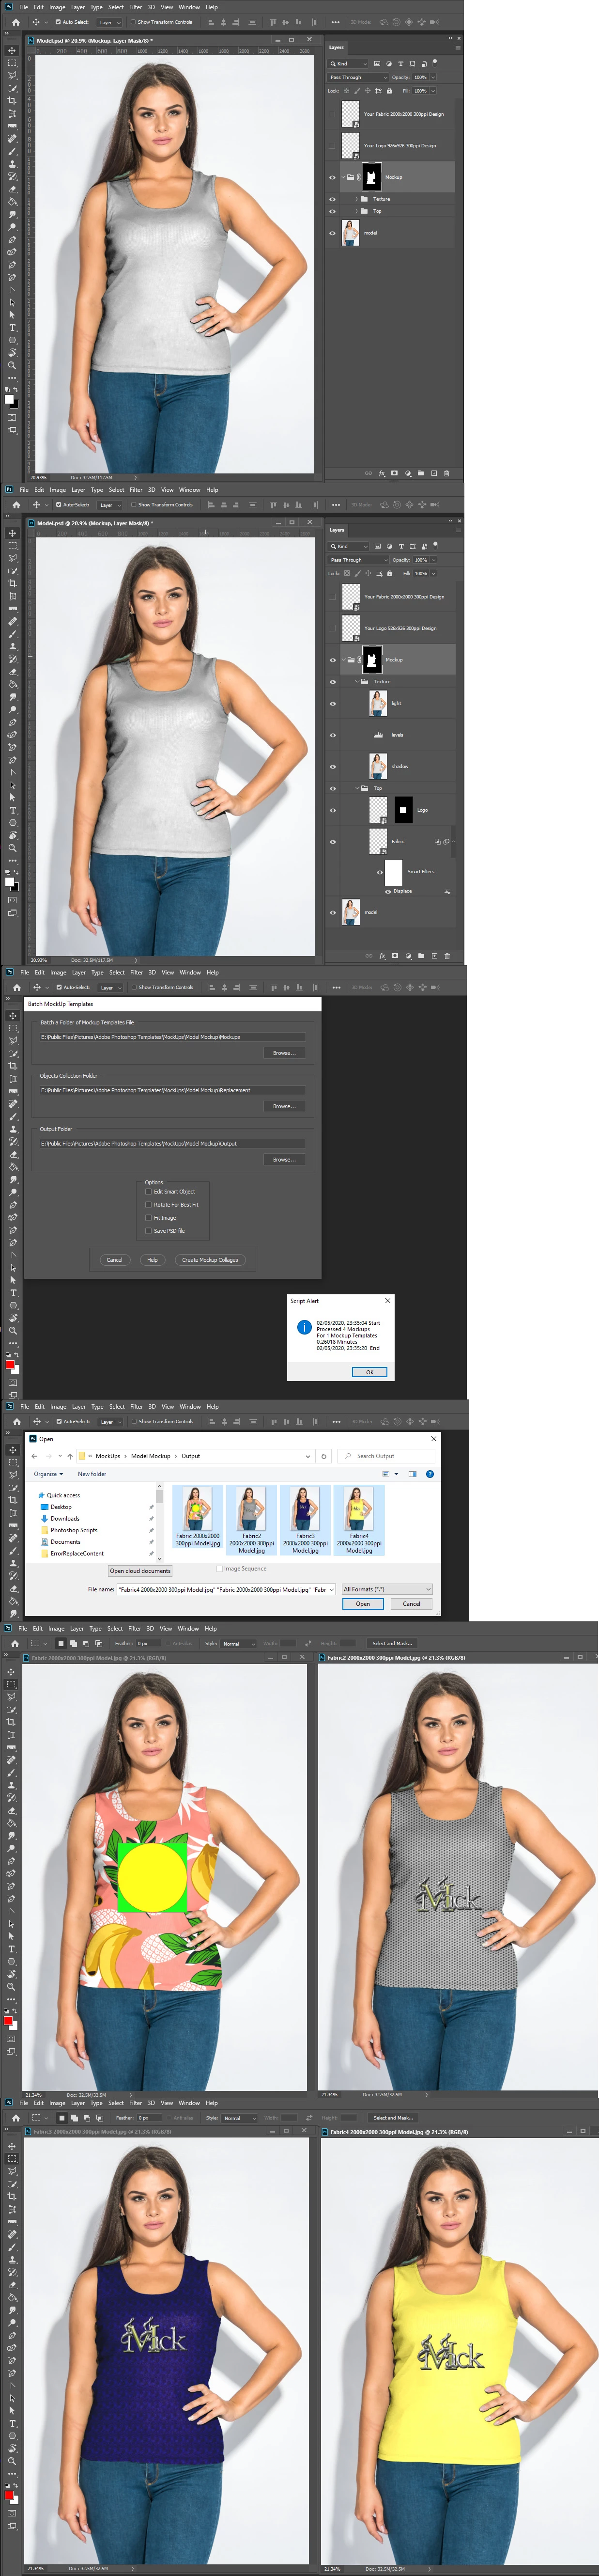Show the preview pane in Open dialog
The width and height of the screenshot is (599, 2576).
pyautogui.click(x=412, y=1474)
